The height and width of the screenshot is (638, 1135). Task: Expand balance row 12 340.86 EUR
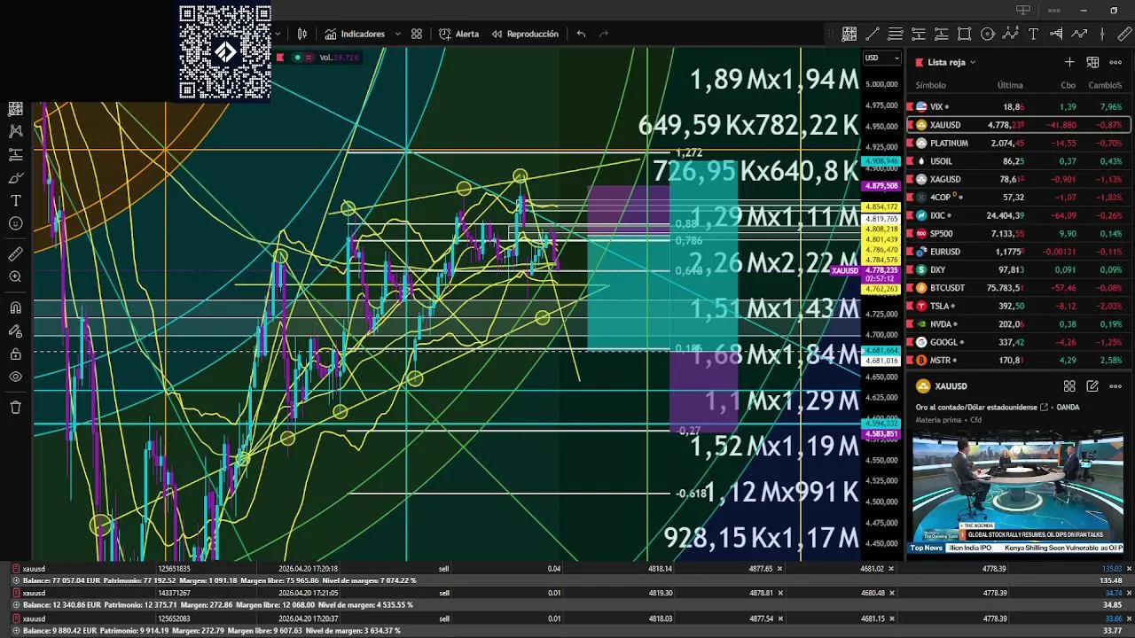coord(16,605)
